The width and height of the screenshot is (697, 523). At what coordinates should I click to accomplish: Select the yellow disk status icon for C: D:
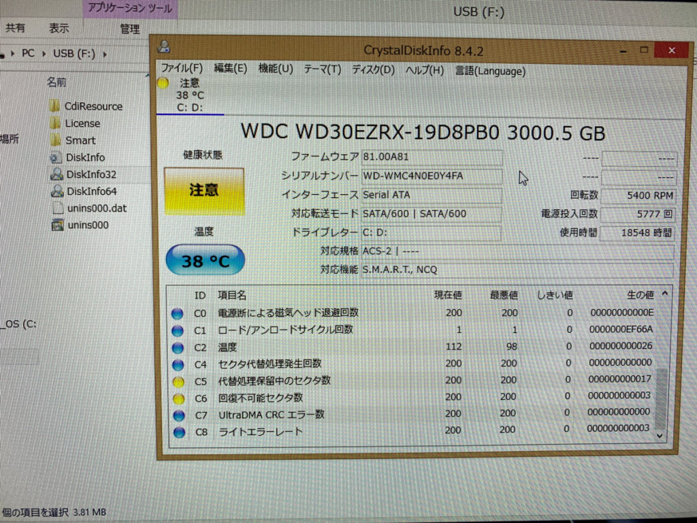[x=163, y=83]
